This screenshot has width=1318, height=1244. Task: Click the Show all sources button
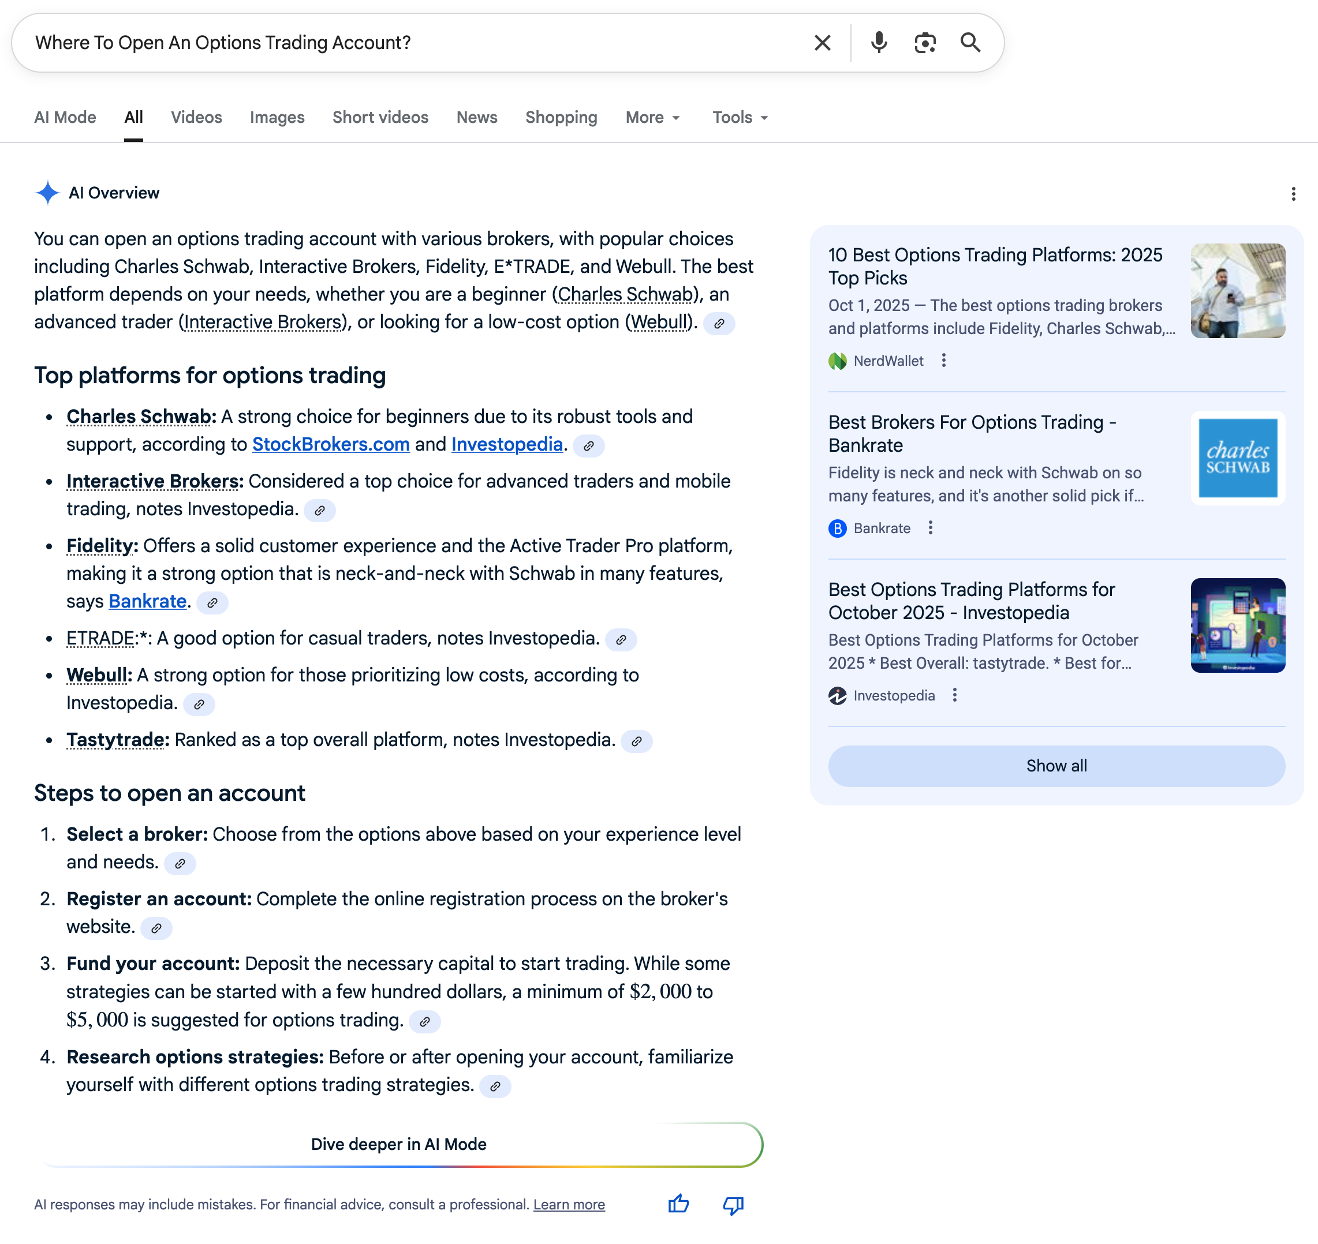(x=1056, y=766)
